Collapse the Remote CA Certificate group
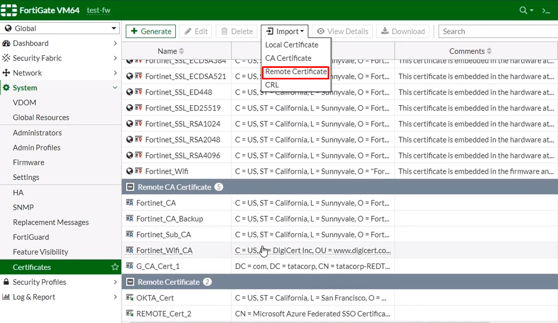This screenshot has width=558, height=323. pyautogui.click(x=129, y=187)
